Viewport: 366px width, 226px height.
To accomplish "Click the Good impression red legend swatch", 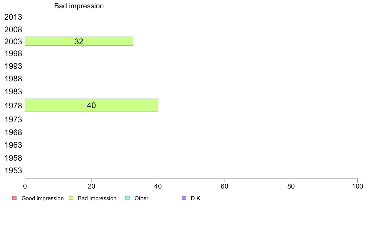I will tap(14, 198).
